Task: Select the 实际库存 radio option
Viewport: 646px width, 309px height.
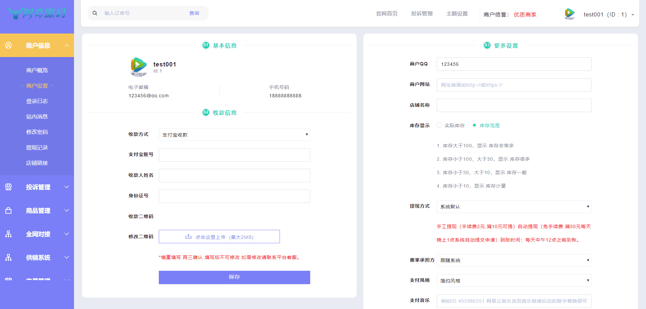Action: pos(439,125)
